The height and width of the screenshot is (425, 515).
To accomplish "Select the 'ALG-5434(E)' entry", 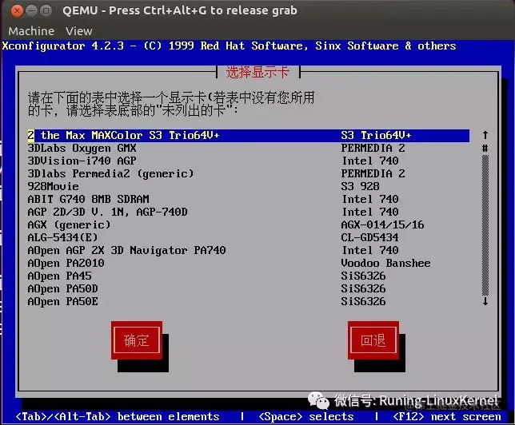I will pos(62,237).
